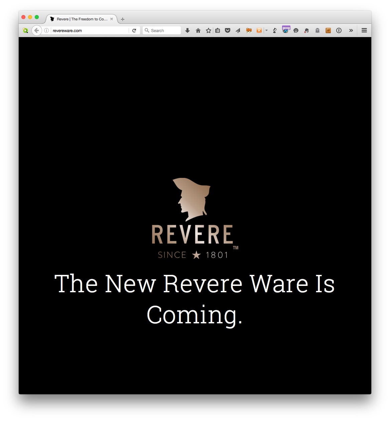Open a new browser tab

122,19
